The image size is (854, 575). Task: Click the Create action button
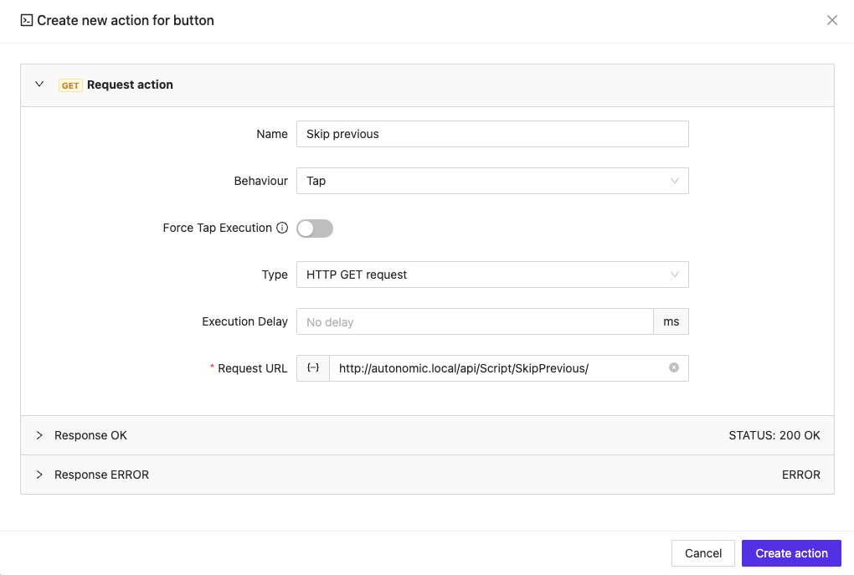(x=790, y=553)
